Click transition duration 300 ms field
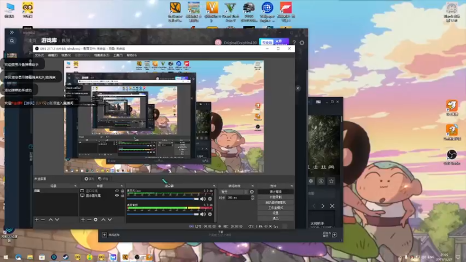 (238, 197)
